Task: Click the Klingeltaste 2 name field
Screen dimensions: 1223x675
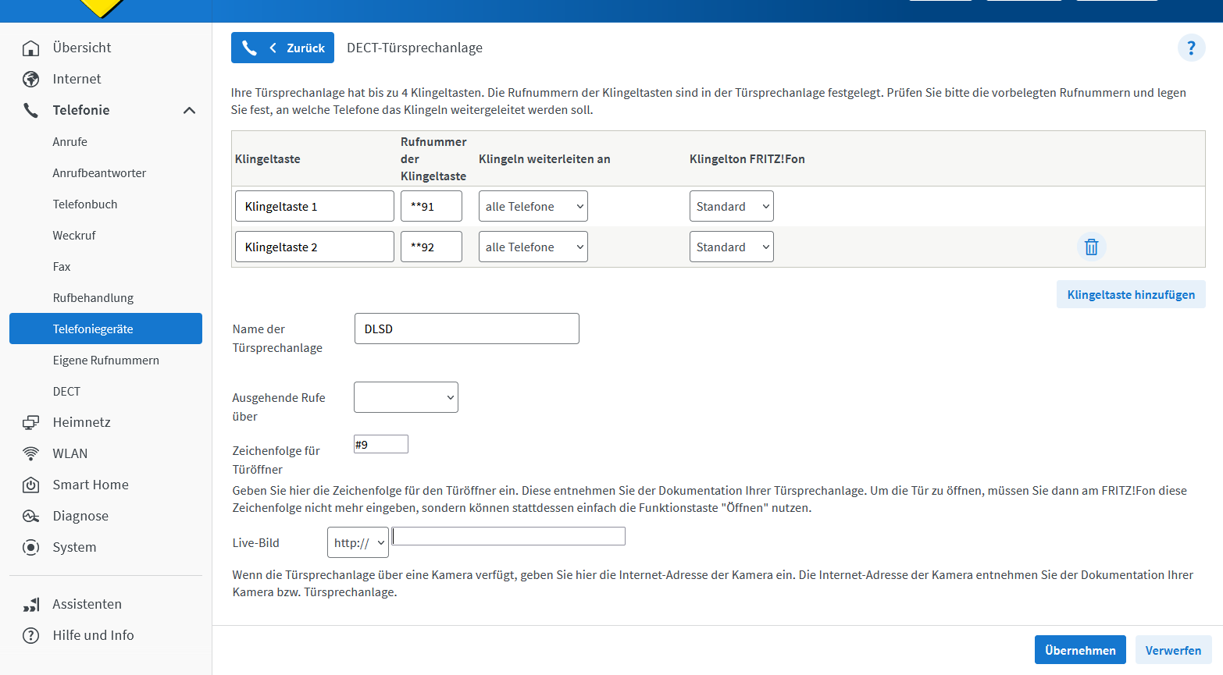Action: [x=315, y=247]
